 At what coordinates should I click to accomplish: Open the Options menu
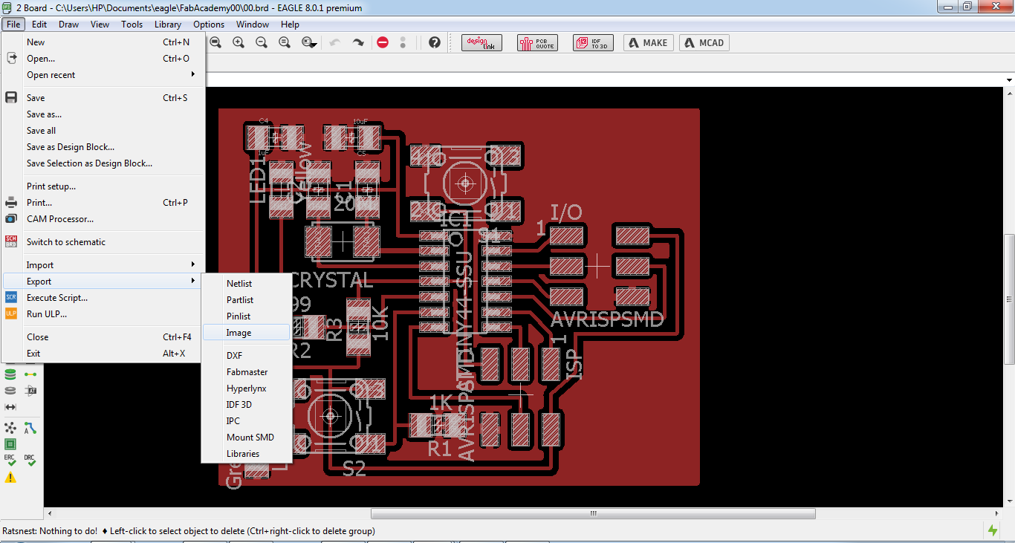209,24
